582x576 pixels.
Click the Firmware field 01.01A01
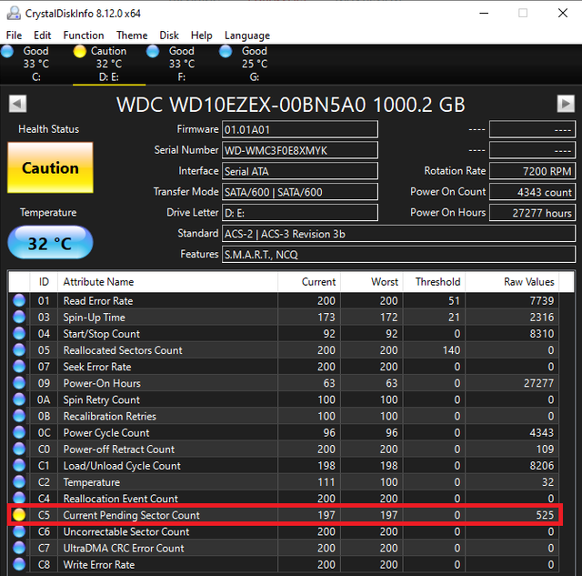[300, 129]
